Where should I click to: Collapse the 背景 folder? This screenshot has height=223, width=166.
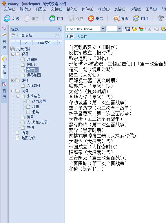[12, 54]
